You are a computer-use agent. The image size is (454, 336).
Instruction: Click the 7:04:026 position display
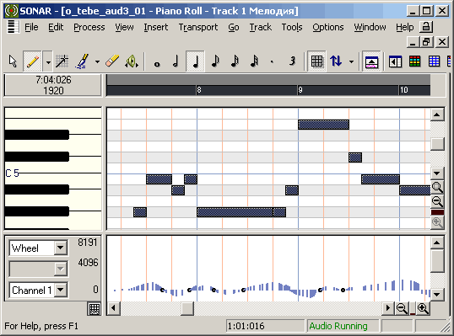[x=53, y=80]
